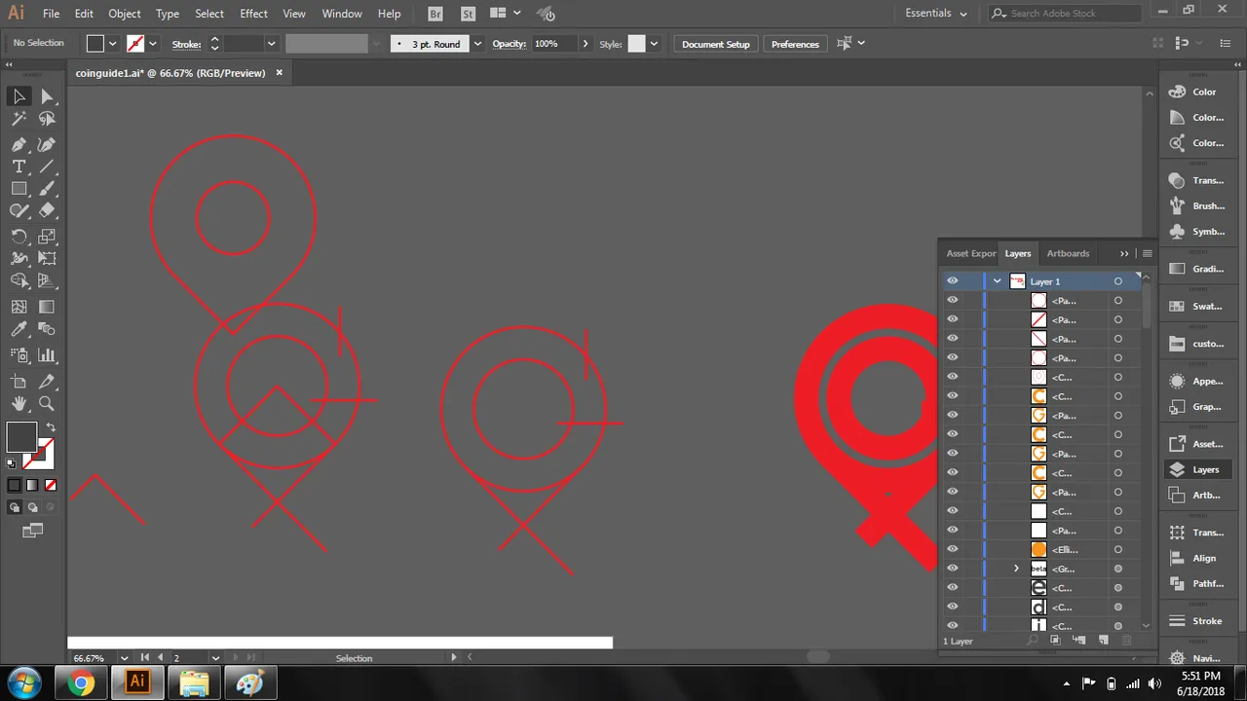Image resolution: width=1247 pixels, height=701 pixels.
Task: Swap fill and stroke colors
Action: tap(51, 427)
